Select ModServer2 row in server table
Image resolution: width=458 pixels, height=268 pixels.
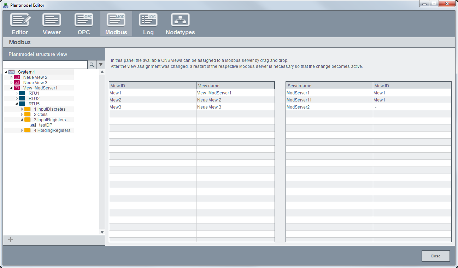click(x=329, y=107)
